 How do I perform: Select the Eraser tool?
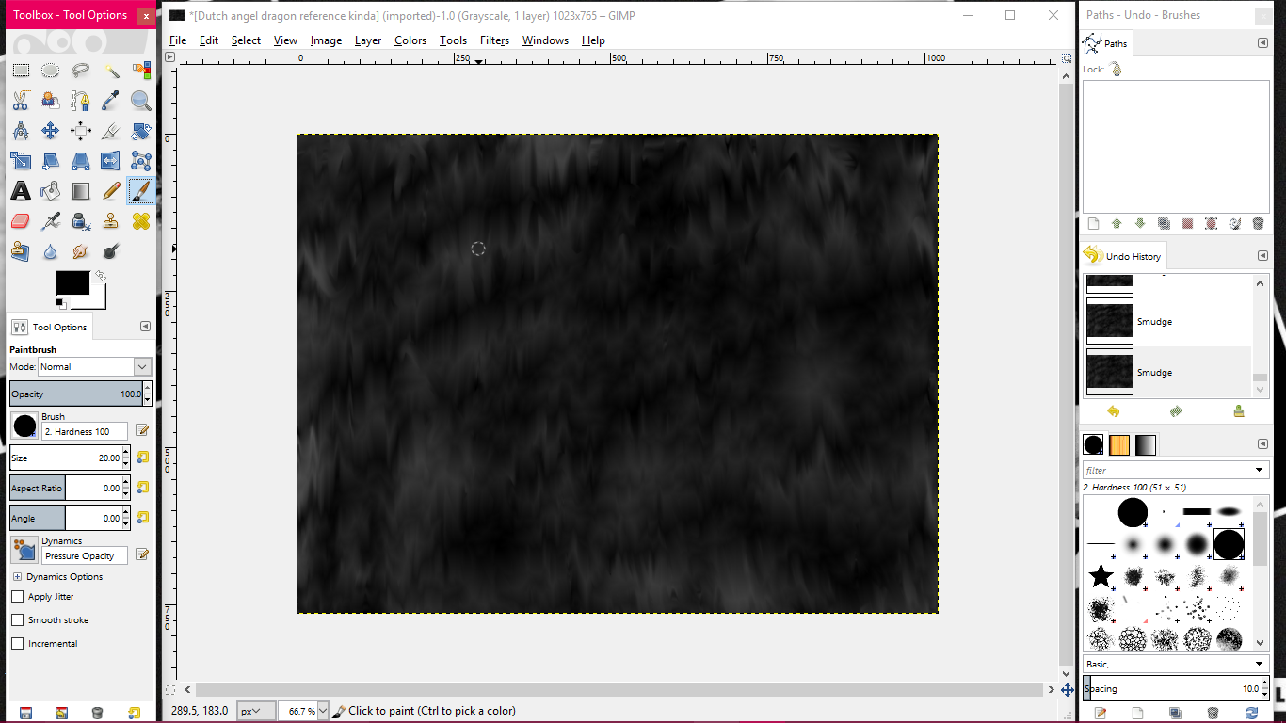(21, 221)
